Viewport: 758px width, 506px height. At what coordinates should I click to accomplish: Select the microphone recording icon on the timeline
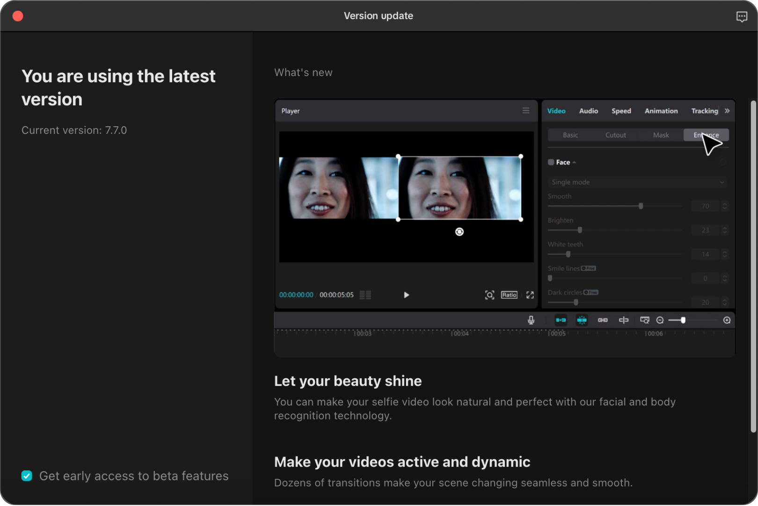pyautogui.click(x=531, y=320)
